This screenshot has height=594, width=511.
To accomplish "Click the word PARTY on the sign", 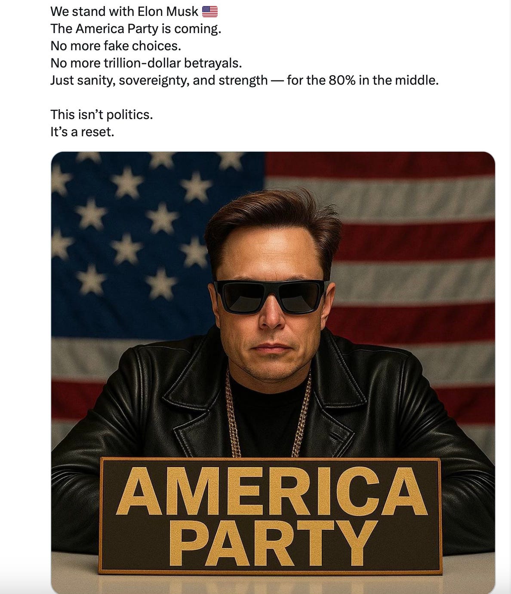I will pyautogui.click(x=273, y=543).
